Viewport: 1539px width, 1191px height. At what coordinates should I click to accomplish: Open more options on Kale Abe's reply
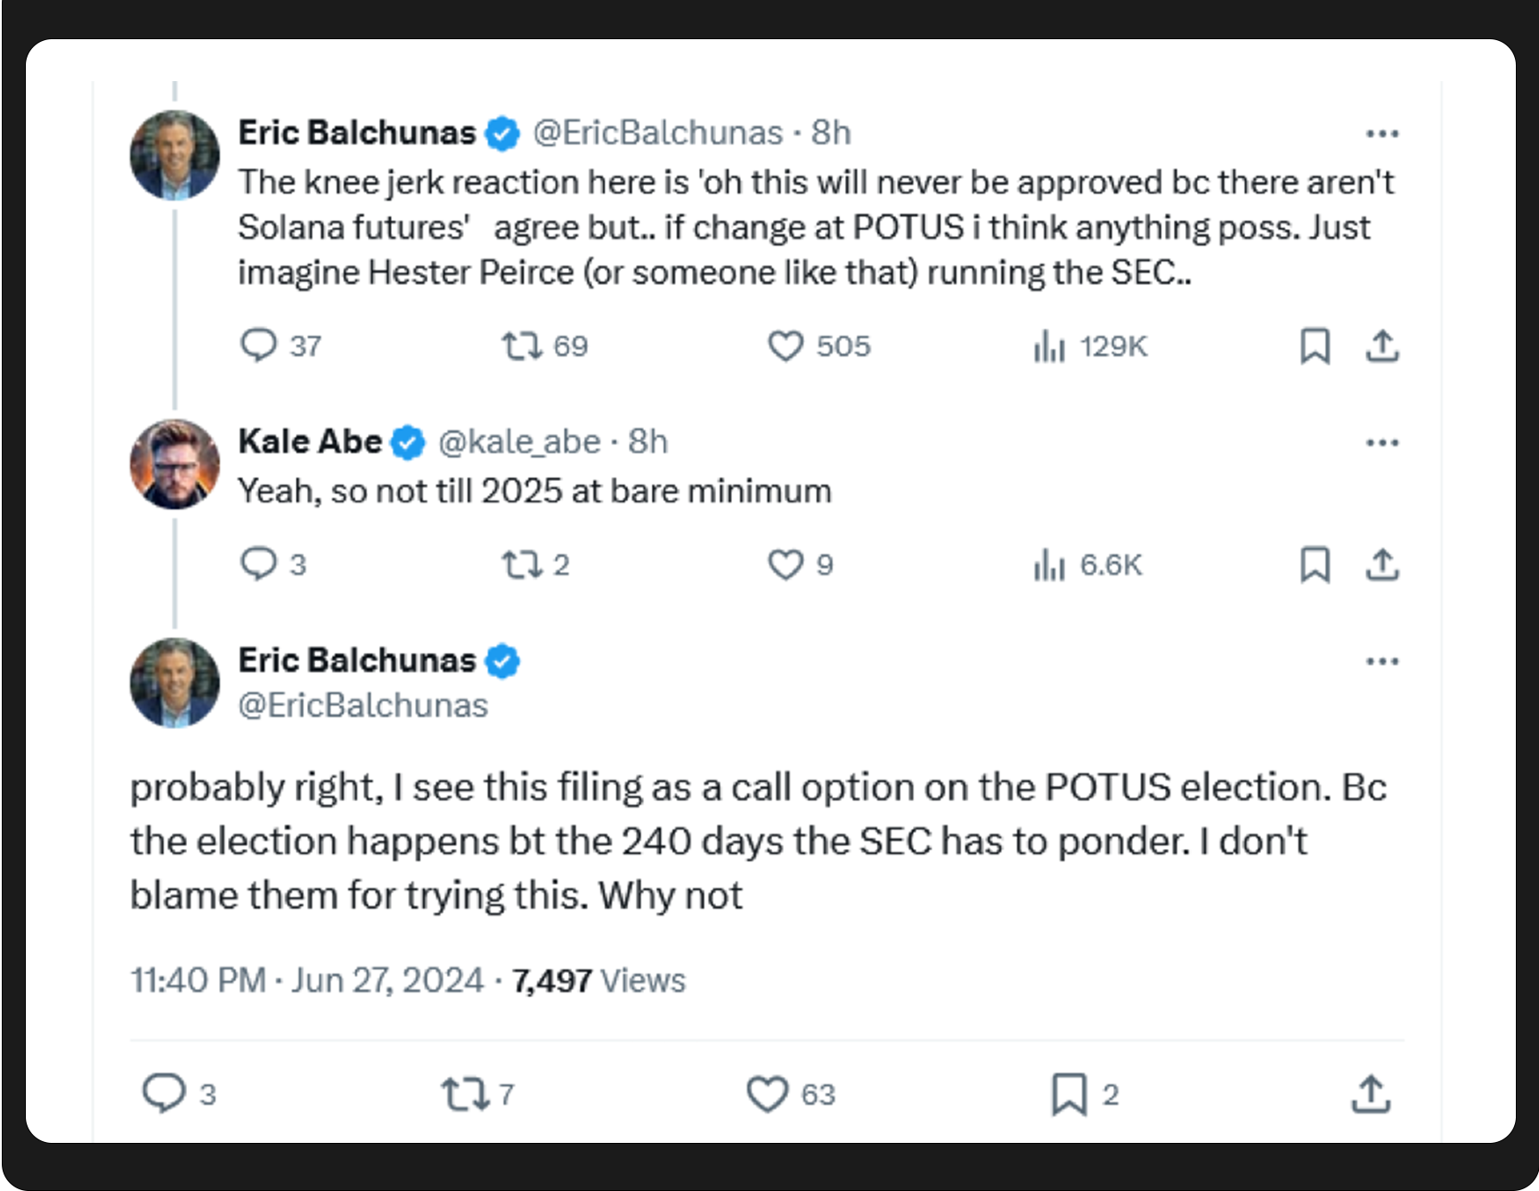point(1382,443)
